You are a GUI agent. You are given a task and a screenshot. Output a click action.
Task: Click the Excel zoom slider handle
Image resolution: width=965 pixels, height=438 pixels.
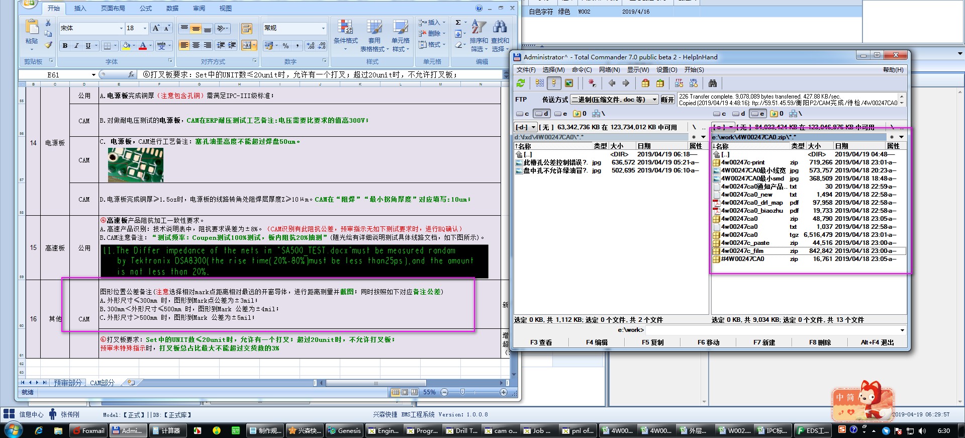[x=462, y=392]
